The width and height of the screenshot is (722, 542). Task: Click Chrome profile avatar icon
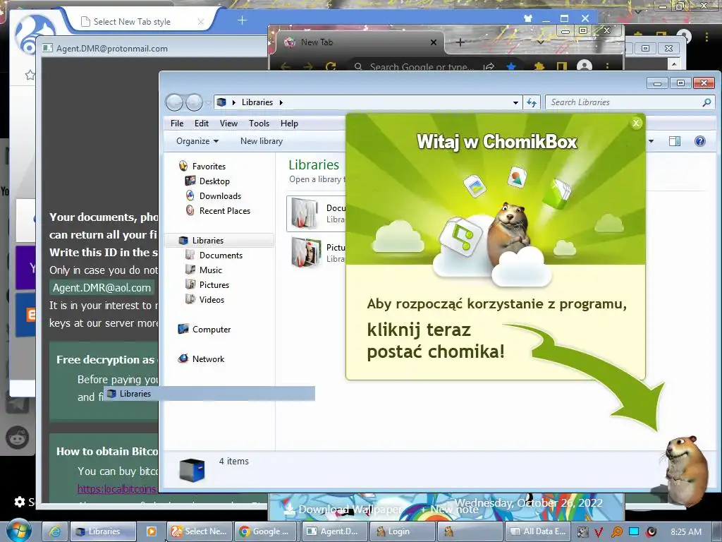click(585, 66)
